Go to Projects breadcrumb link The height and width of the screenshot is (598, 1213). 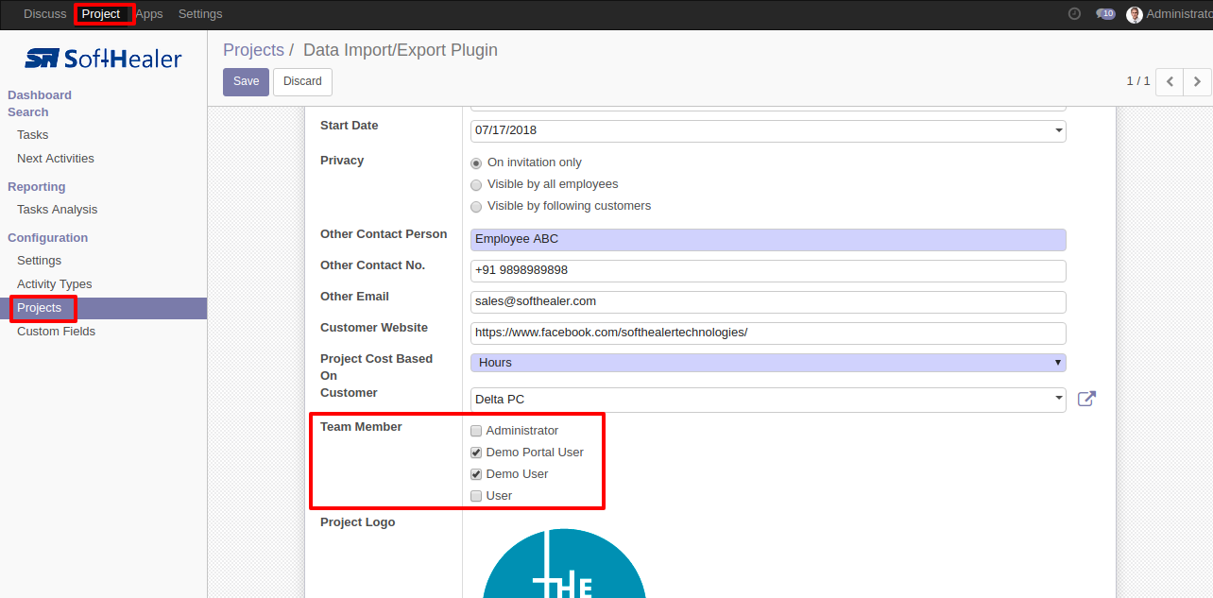253,50
